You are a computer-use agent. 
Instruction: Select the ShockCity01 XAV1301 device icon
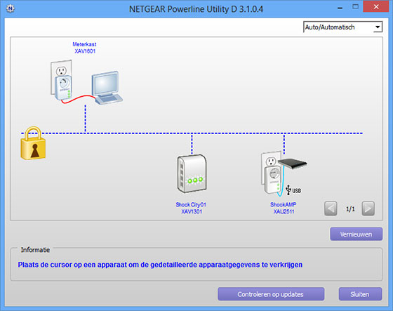coord(192,173)
